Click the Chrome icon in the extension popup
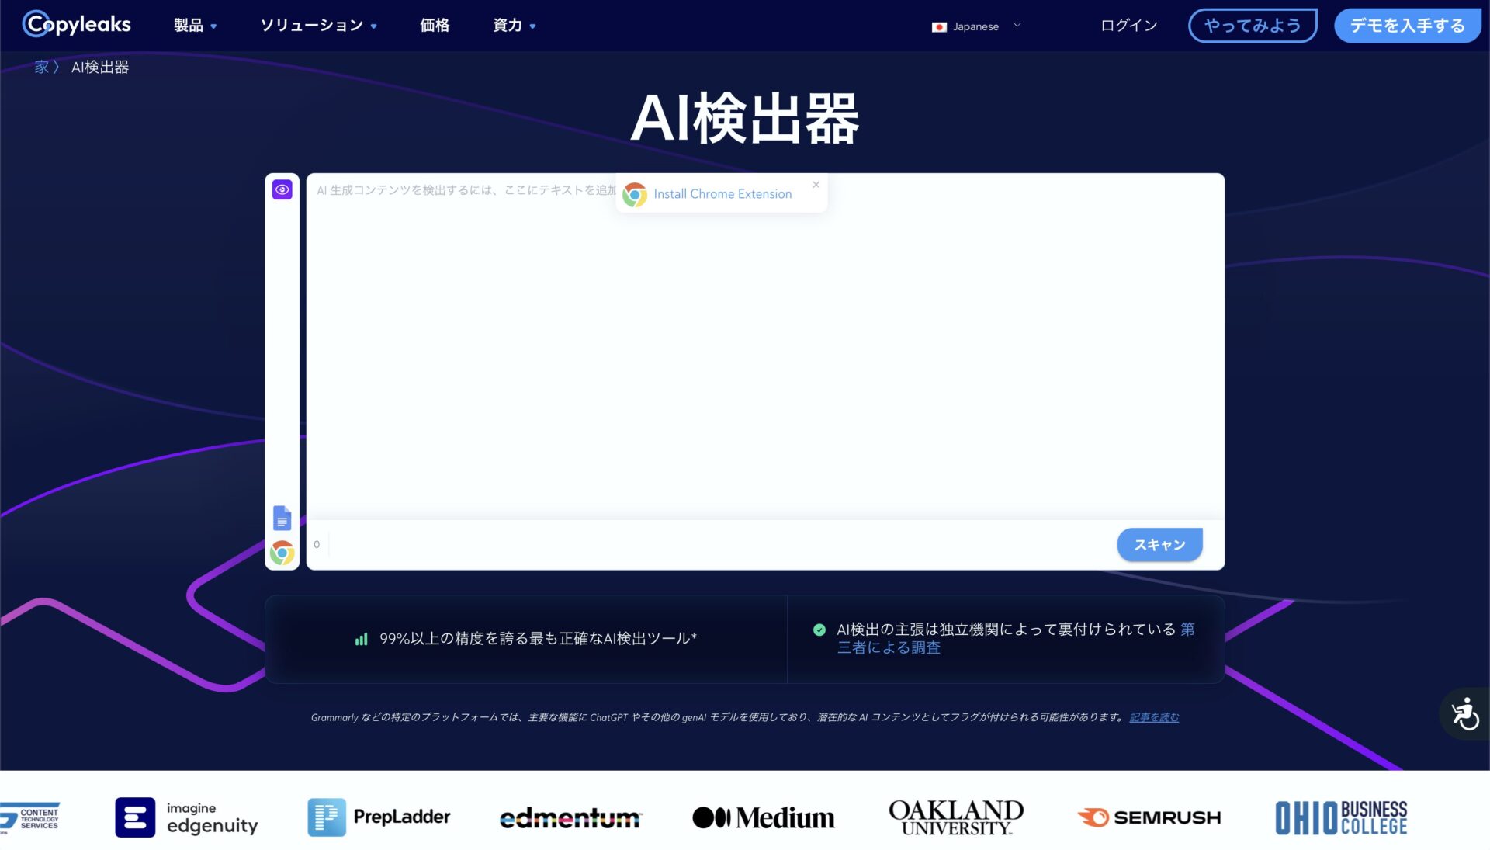The height and width of the screenshot is (850, 1490). point(635,194)
